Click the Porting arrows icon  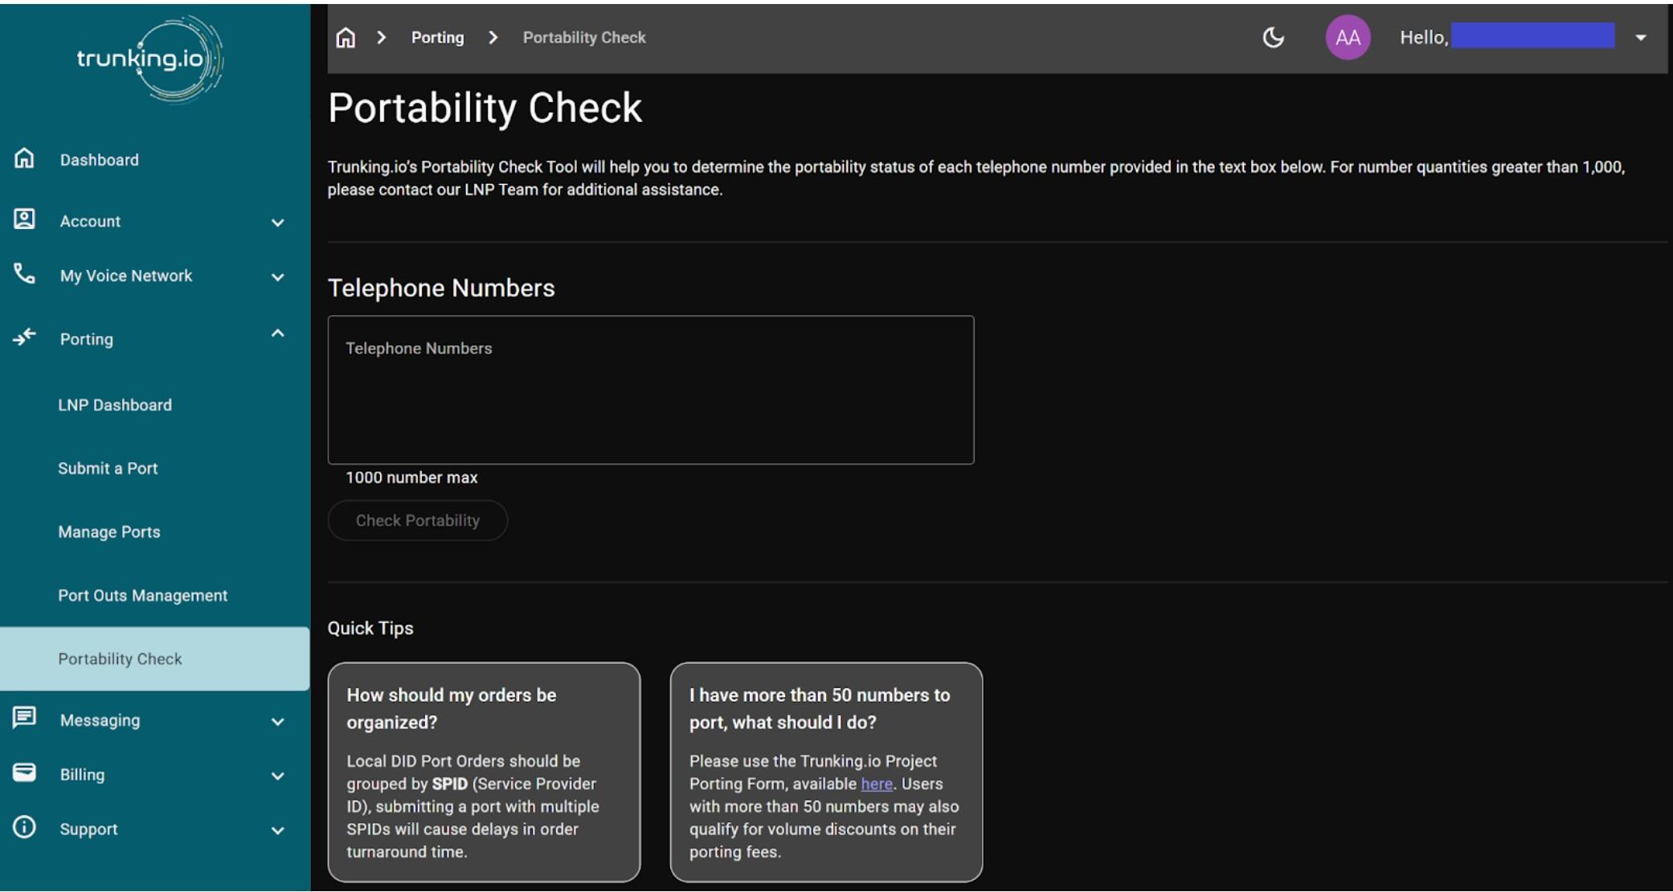pyautogui.click(x=25, y=337)
